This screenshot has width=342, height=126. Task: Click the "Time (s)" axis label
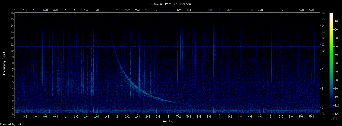point(167,121)
